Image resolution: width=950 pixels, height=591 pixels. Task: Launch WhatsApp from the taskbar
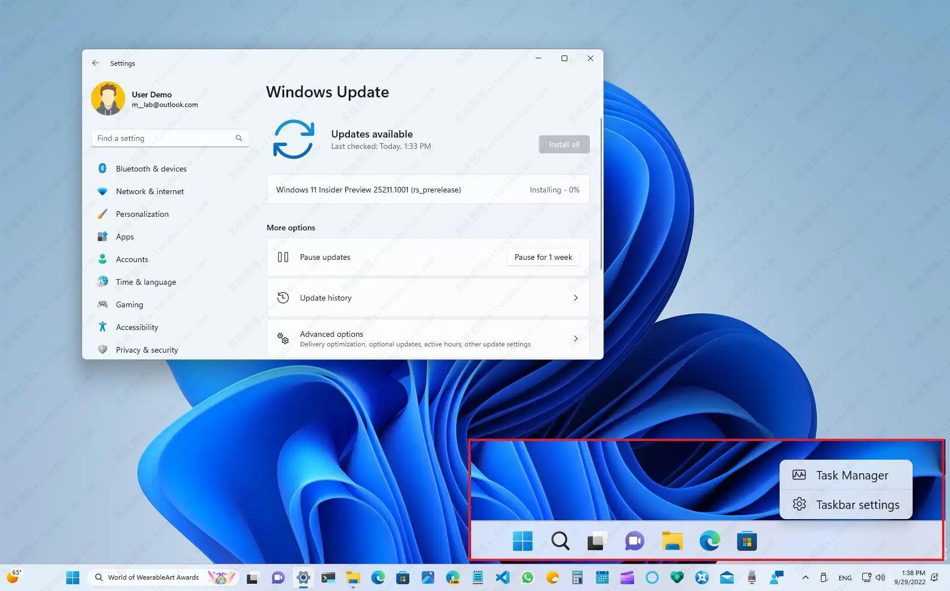click(x=528, y=577)
